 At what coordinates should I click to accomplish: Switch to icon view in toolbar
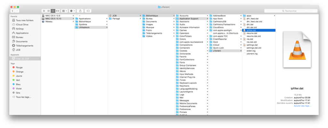(44, 11)
